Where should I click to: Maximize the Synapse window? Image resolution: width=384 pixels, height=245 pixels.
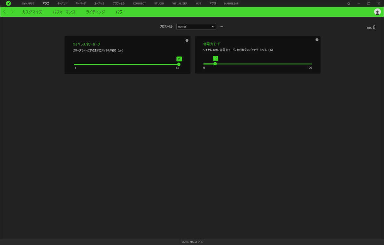369,4
